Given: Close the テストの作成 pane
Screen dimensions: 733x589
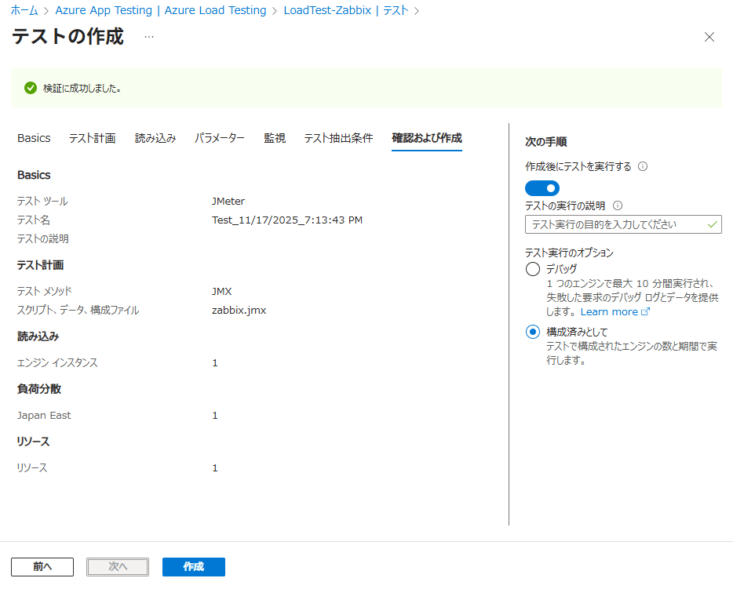Looking at the screenshot, I should tap(709, 37).
